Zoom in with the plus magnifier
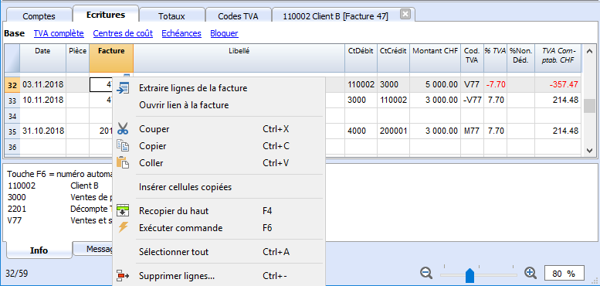 (x=531, y=273)
